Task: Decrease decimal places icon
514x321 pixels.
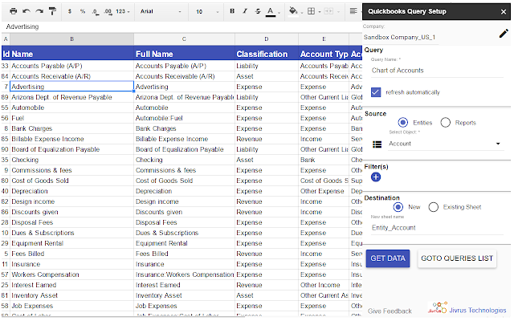Action: 95,12
